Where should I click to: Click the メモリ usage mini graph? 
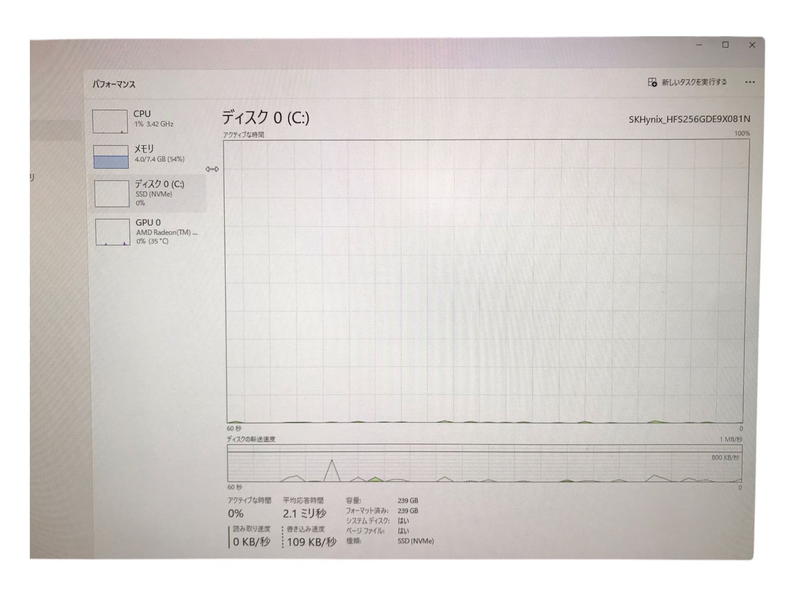click(111, 157)
